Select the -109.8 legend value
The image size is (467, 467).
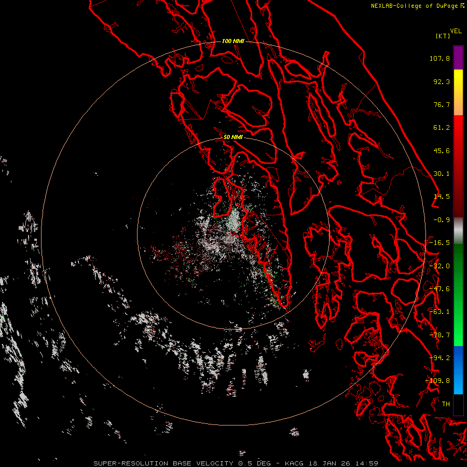tap(437, 381)
